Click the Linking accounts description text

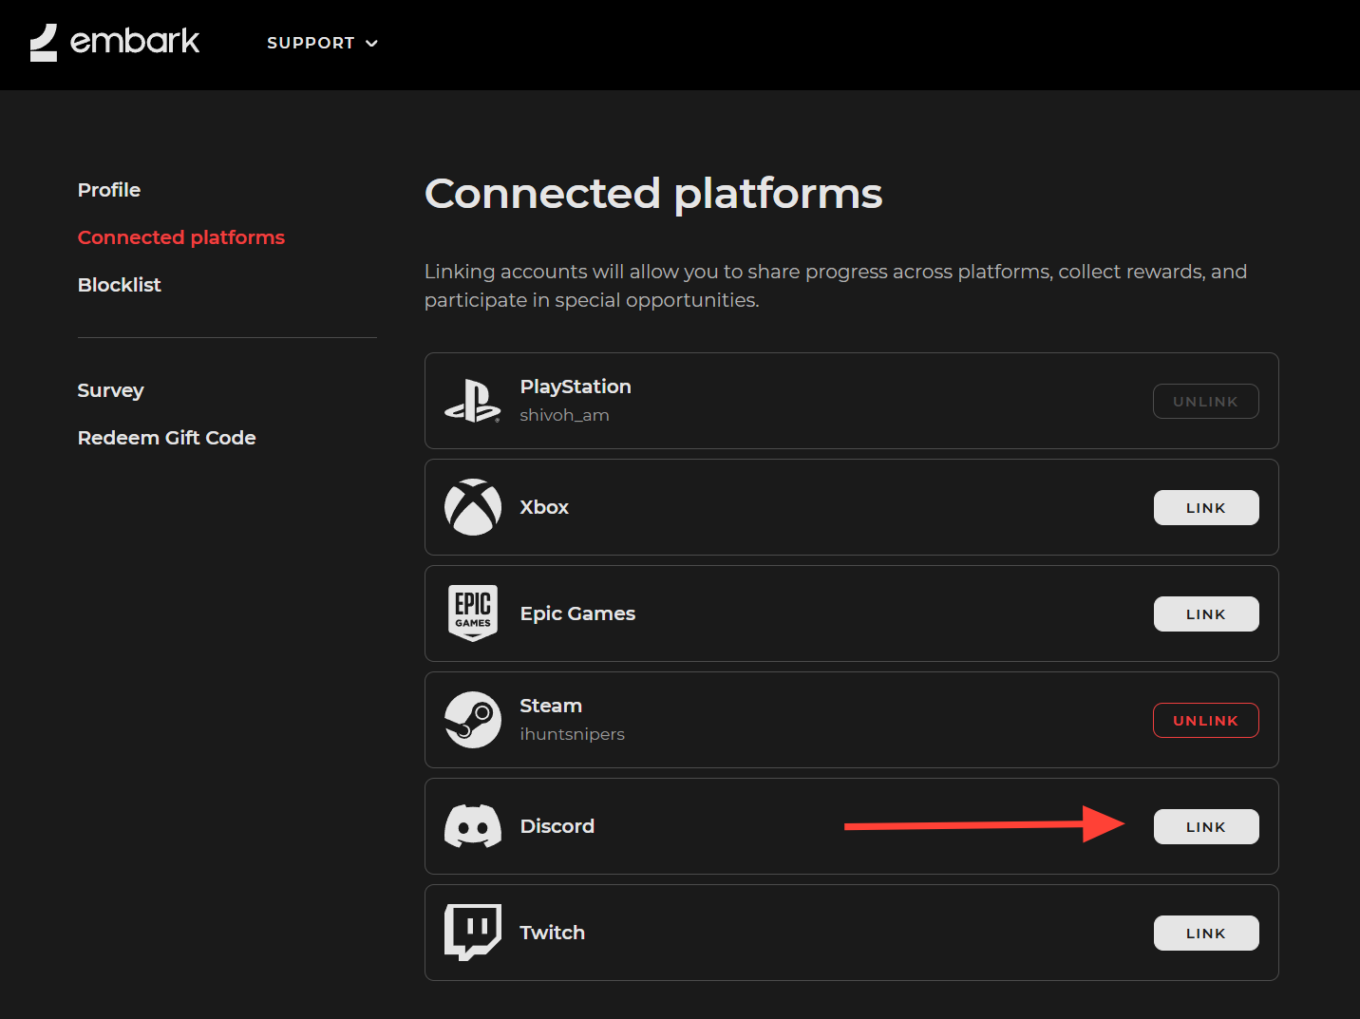[x=836, y=286]
